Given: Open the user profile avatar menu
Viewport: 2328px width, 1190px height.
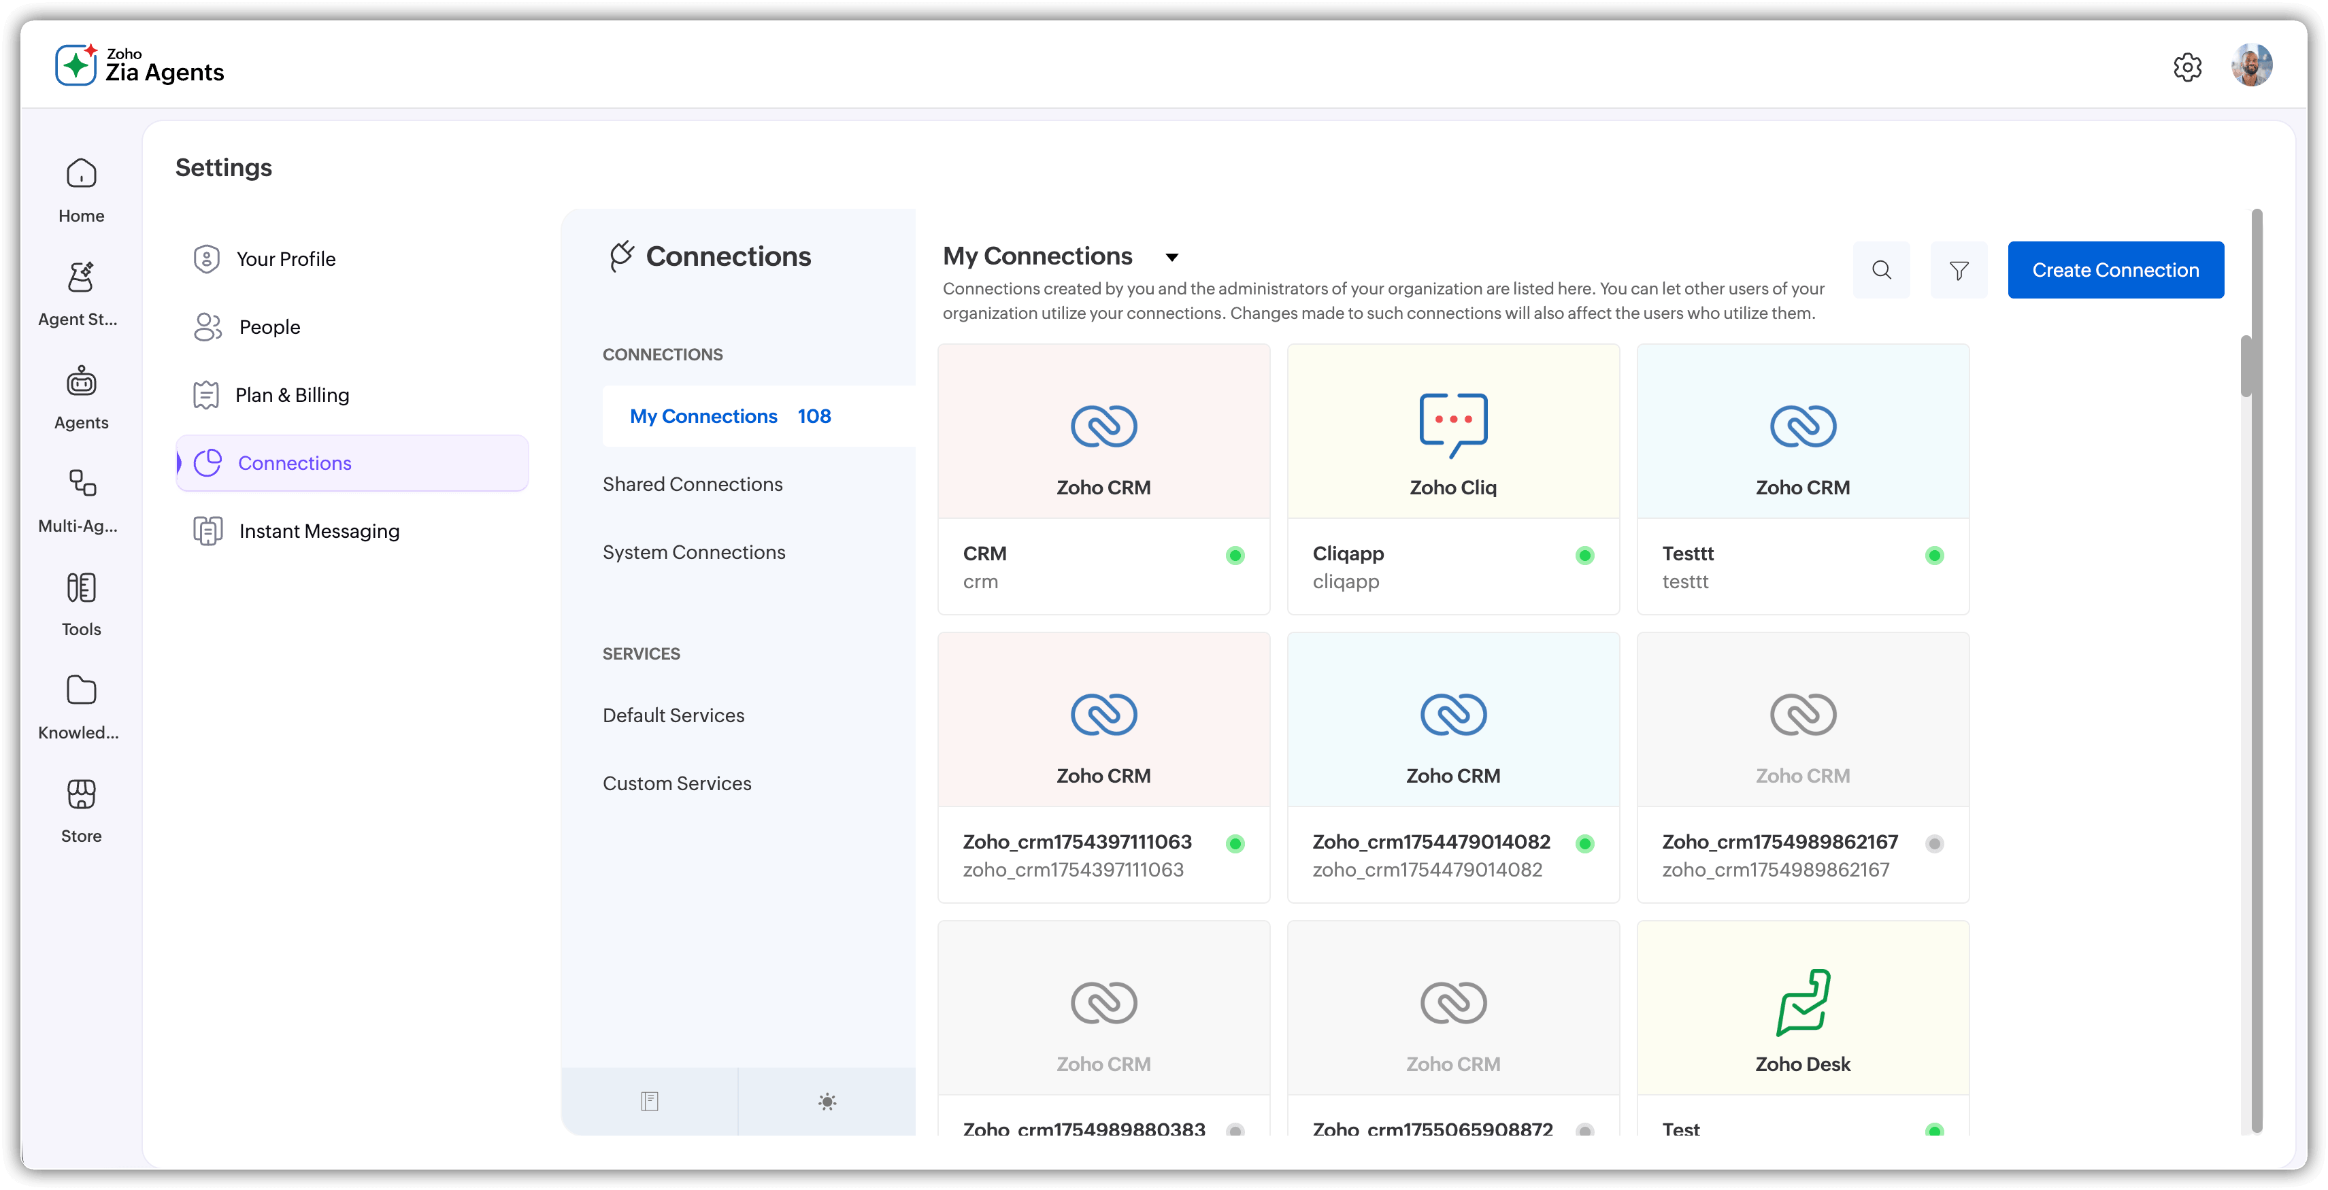Looking at the screenshot, I should (x=2251, y=66).
